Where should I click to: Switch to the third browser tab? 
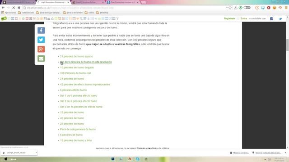88,2
